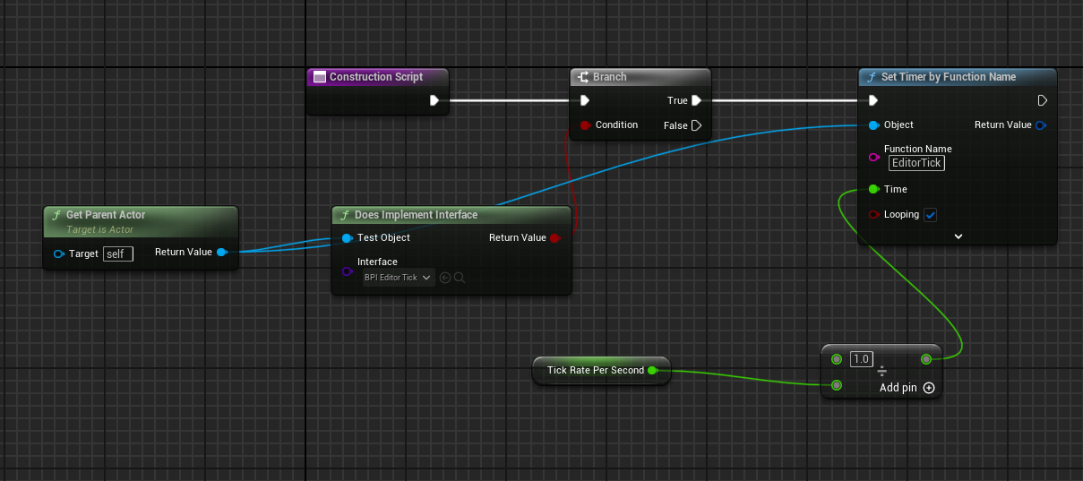The image size is (1083, 481).
Task: Select the Does Implement Interface node title
Action: (416, 215)
